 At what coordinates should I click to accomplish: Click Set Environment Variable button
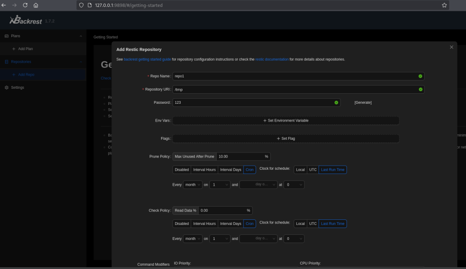(x=286, y=121)
